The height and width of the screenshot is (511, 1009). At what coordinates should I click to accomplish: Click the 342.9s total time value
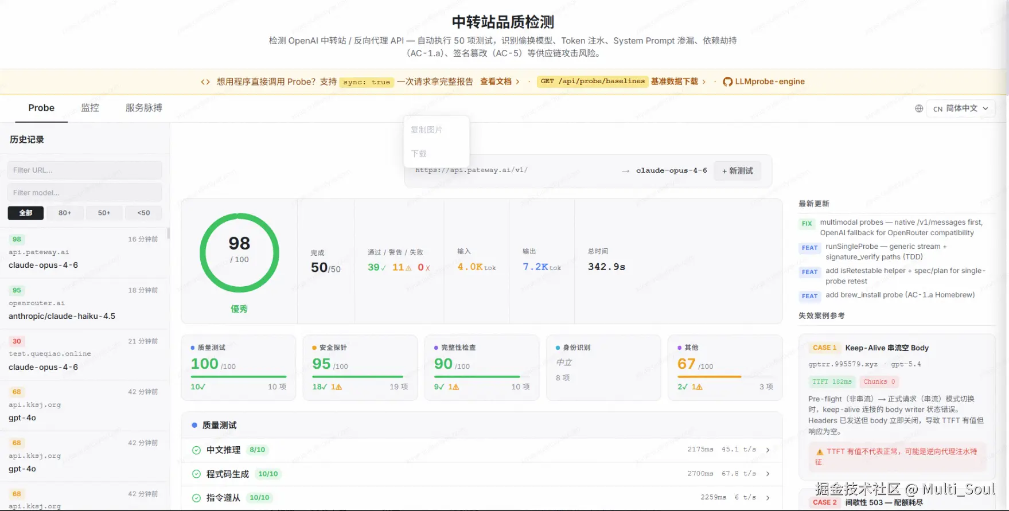(606, 267)
